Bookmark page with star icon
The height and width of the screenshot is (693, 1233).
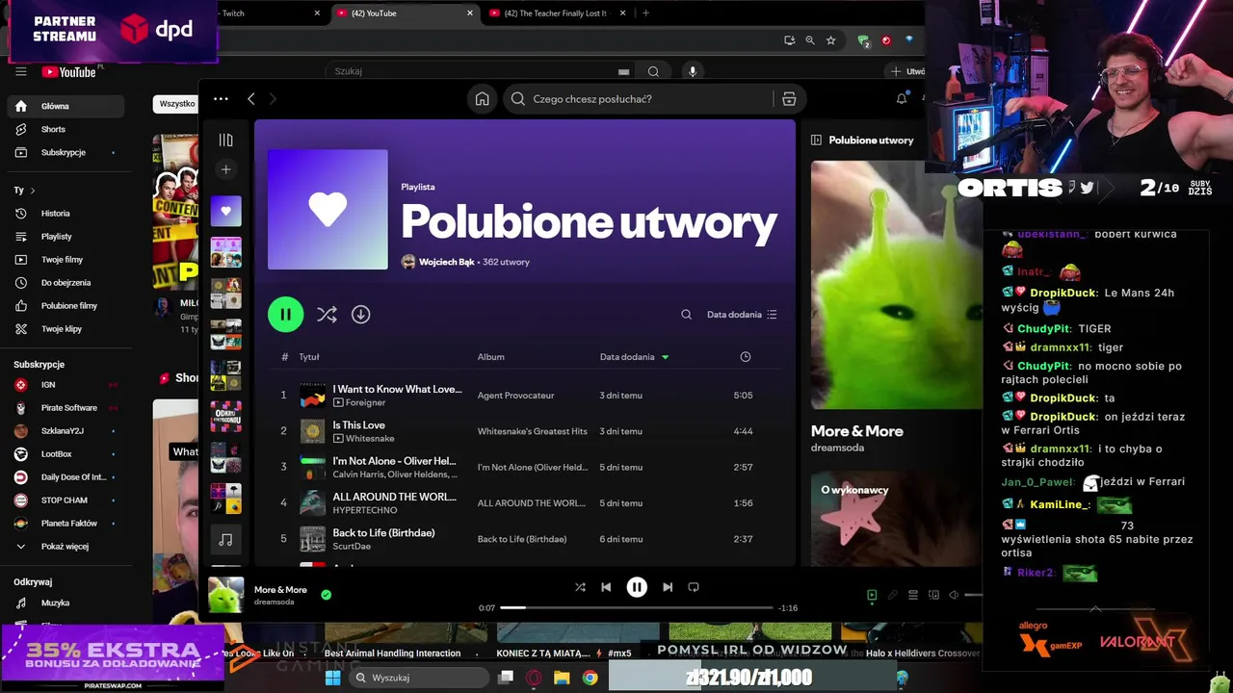(830, 40)
